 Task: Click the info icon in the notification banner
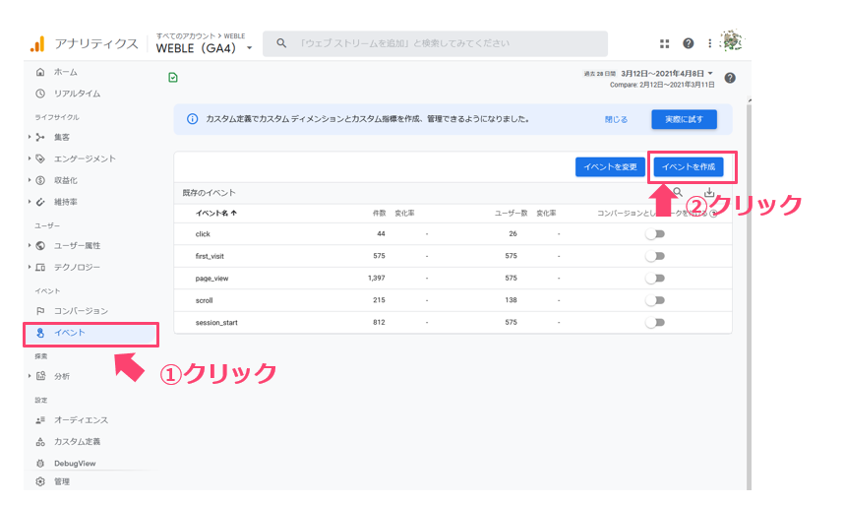click(192, 119)
